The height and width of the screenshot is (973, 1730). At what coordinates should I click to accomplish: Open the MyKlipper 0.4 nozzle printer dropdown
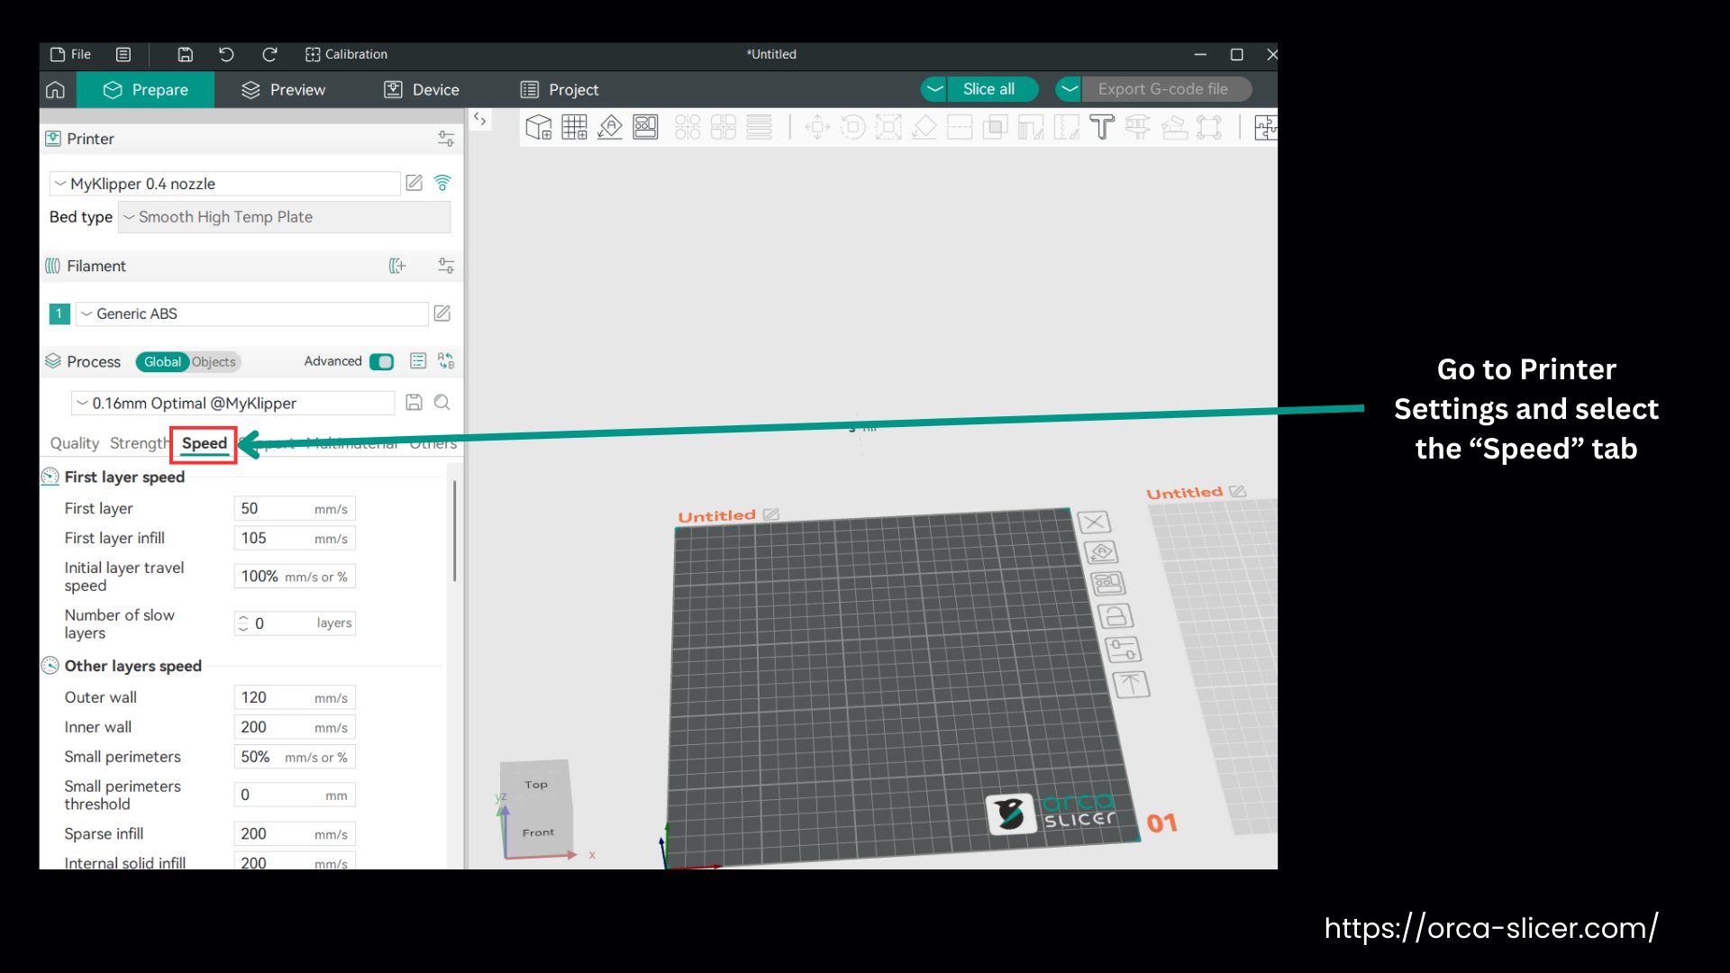(224, 184)
